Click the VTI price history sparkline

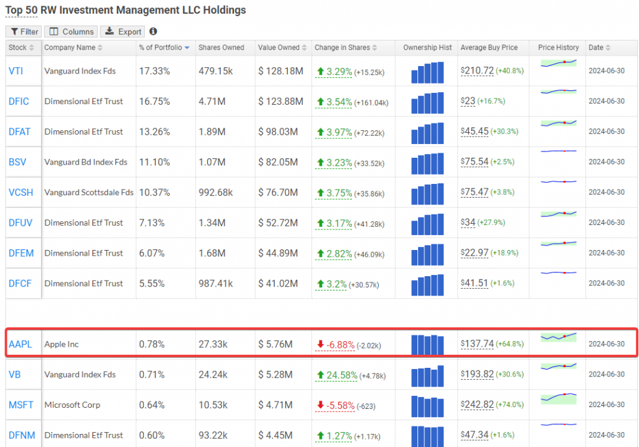tap(559, 63)
